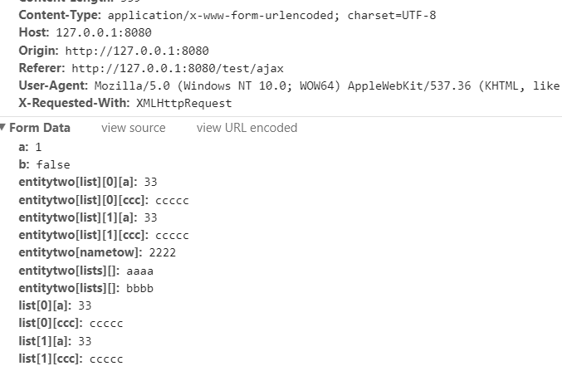This screenshot has width=562, height=371.
Task: Select the entitytwo[lists][] value aaaa
Action: click(139, 271)
